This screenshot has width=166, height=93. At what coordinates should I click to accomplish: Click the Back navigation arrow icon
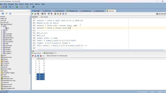pos(10,7)
